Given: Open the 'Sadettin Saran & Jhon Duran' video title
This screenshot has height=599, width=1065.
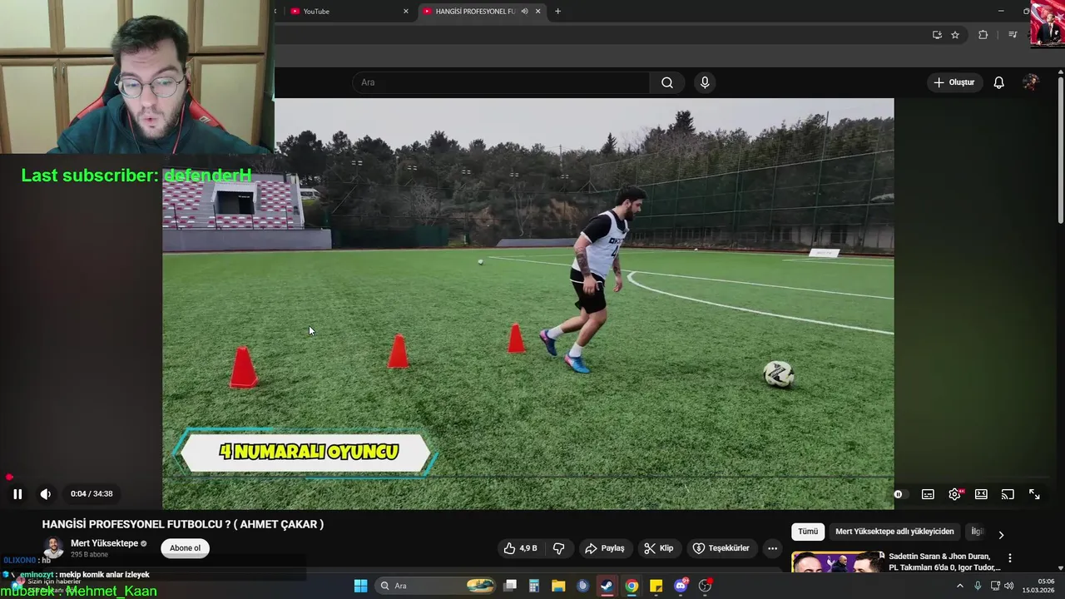Looking at the screenshot, I should click(x=944, y=562).
